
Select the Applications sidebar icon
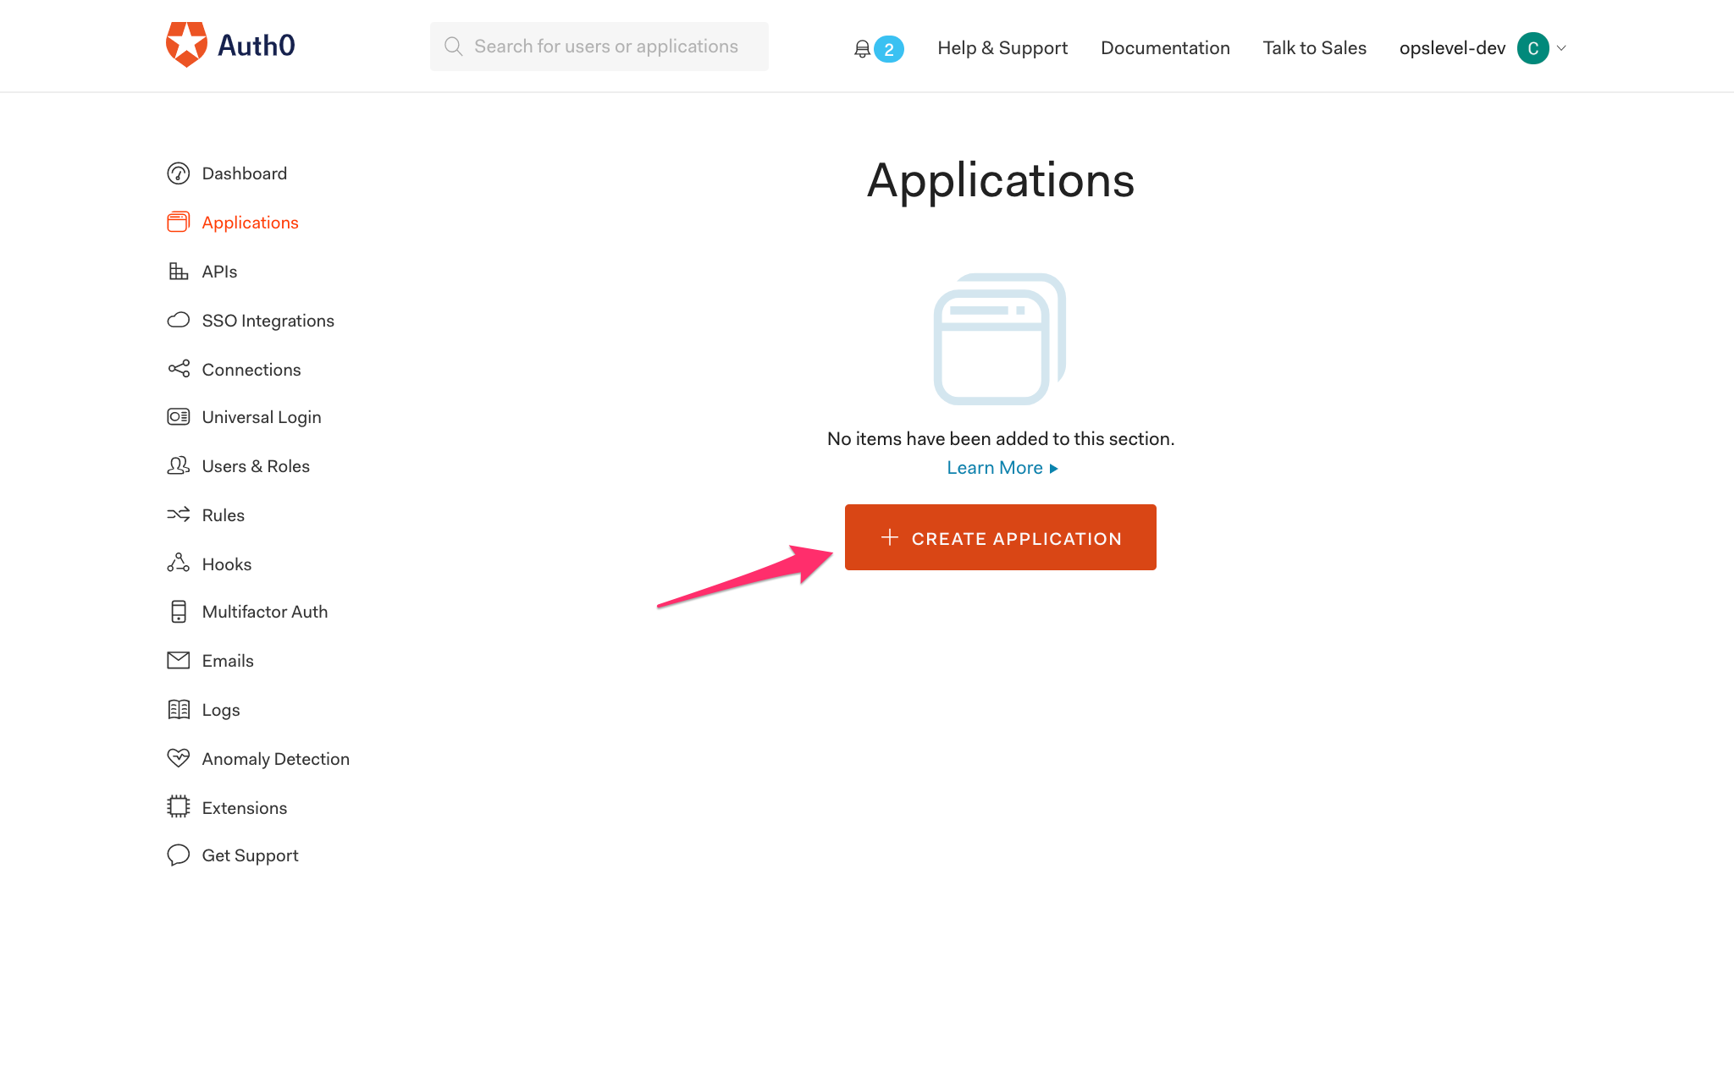click(178, 222)
